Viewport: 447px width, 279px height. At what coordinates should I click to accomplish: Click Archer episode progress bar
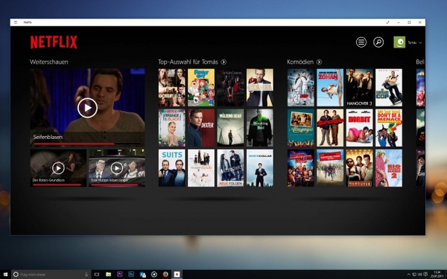[117, 185]
